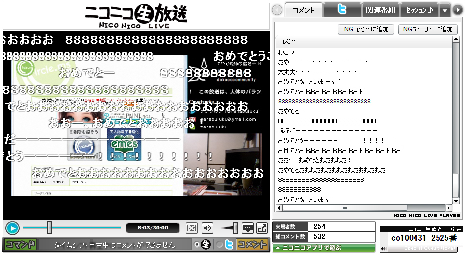Click horizontal scrollbar right arrow
Viewport: 466px width, 255px height.
[449, 208]
